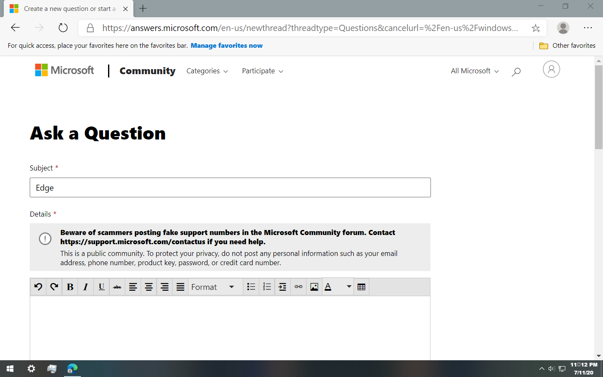Click the Redo icon in editor toolbar
The height and width of the screenshot is (377, 603).
click(54, 287)
